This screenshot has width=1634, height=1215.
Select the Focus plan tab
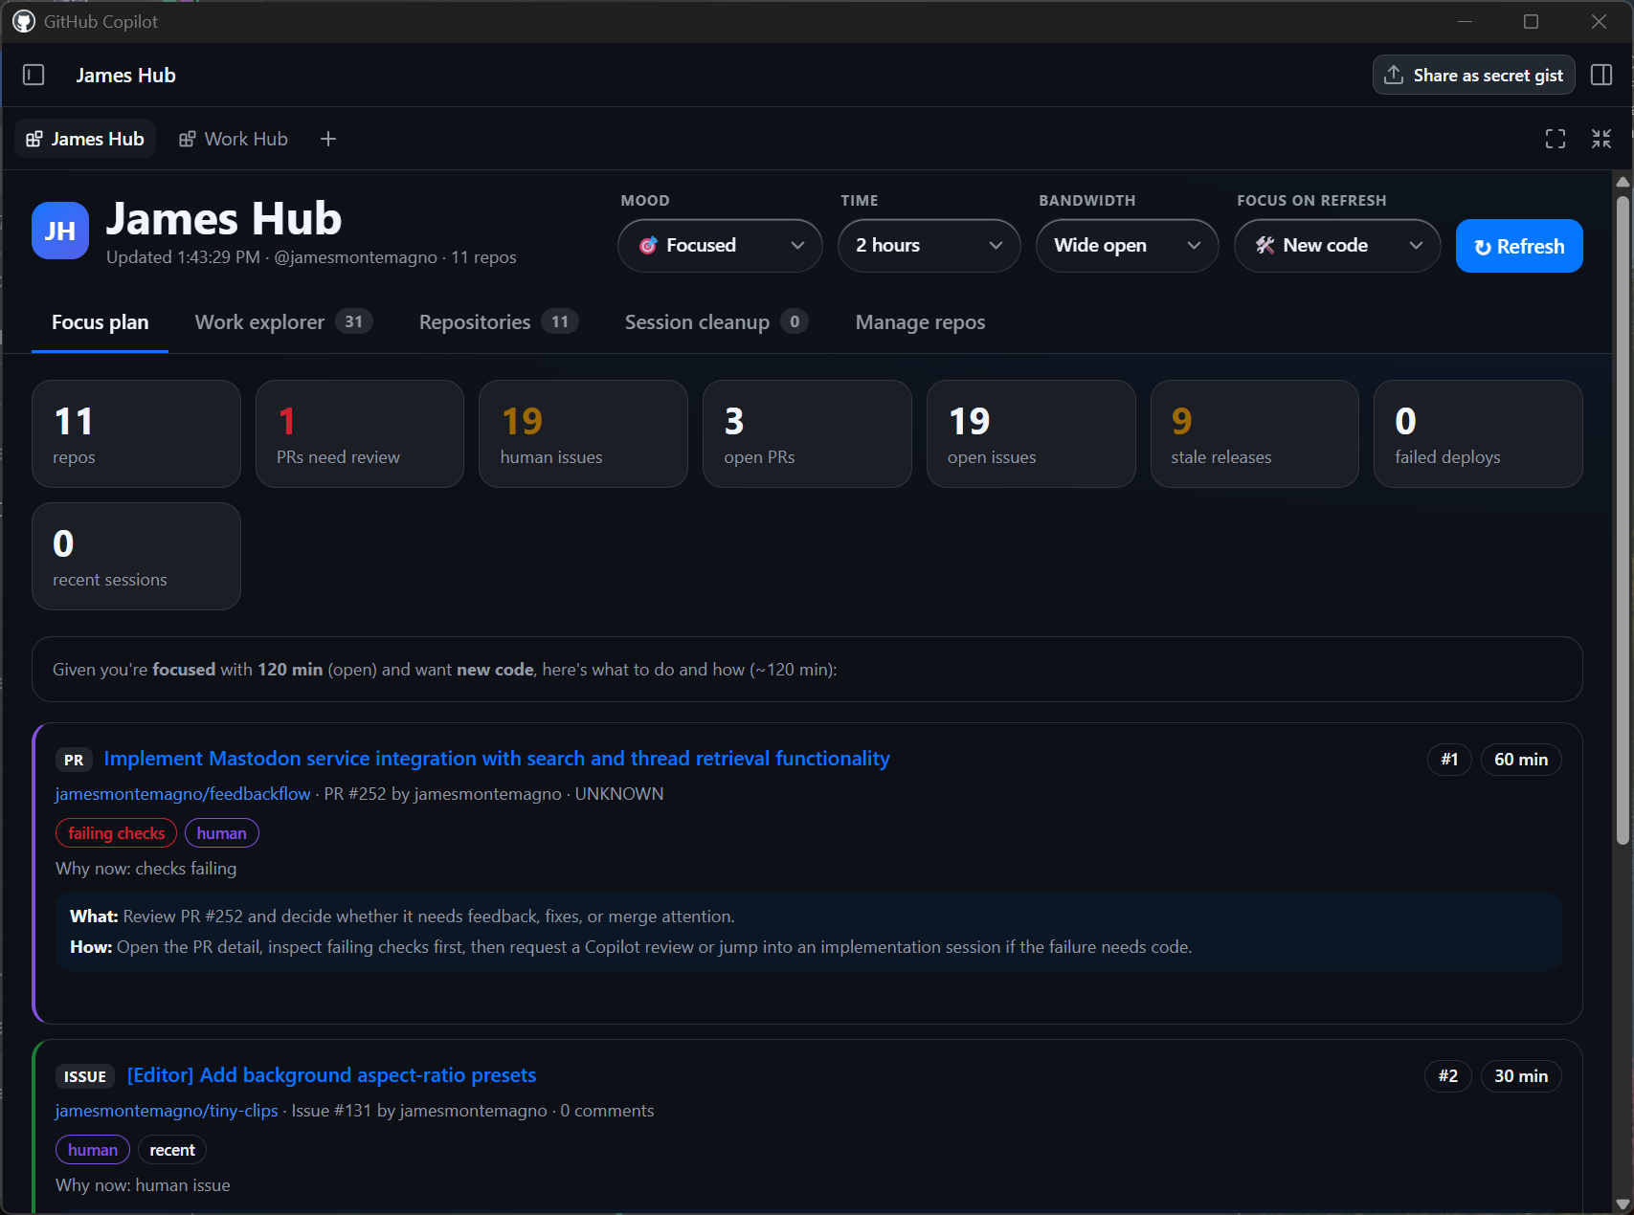tap(100, 322)
